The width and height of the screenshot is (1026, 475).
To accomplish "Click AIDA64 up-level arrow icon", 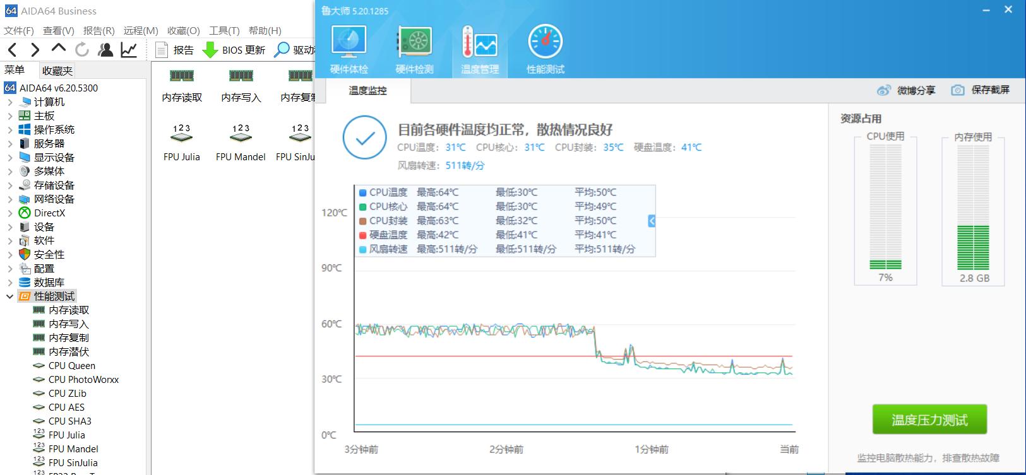I will [59, 48].
